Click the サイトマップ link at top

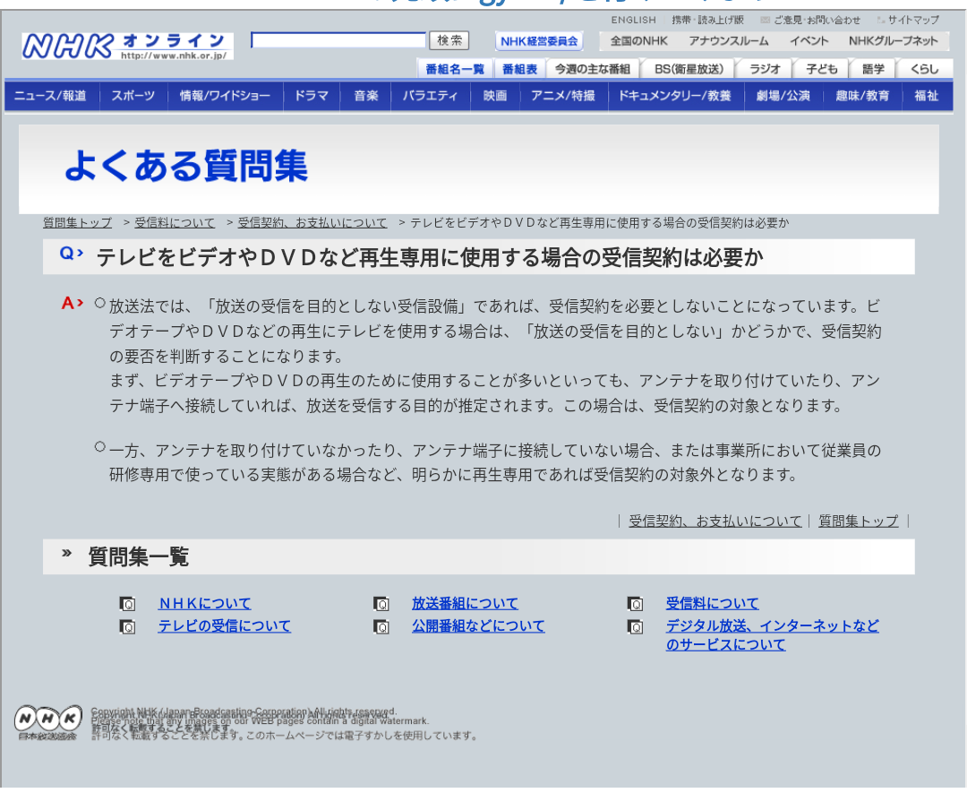tap(912, 20)
